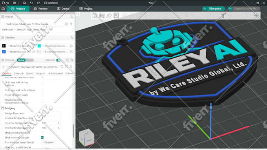Switch to the Preview tab
The image size is (267, 150).
tap(41, 9)
